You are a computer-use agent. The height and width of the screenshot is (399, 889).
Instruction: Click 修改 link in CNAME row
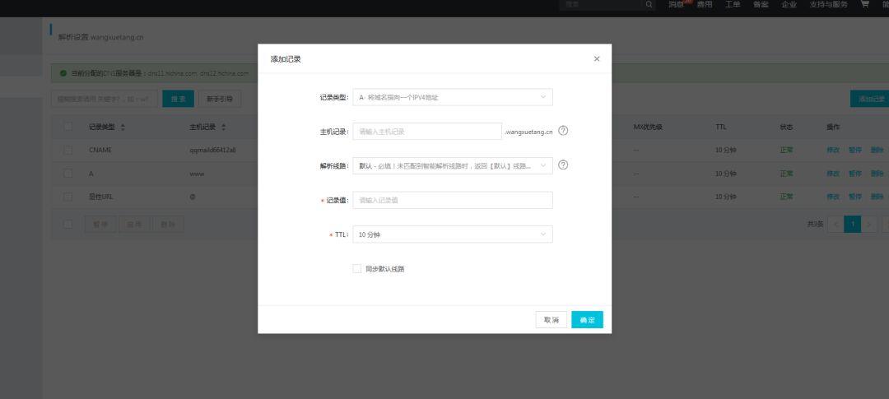click(833, 151)
